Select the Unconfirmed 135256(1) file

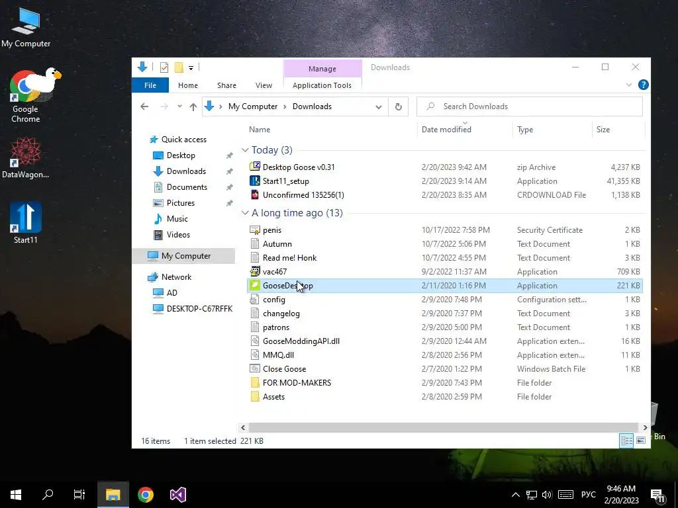pos(303,195)
